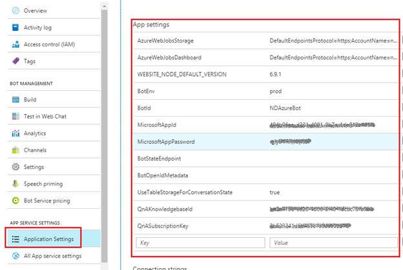Click the Overview globe icon
The width and height of the screenshot is (403, 270).
15,11
